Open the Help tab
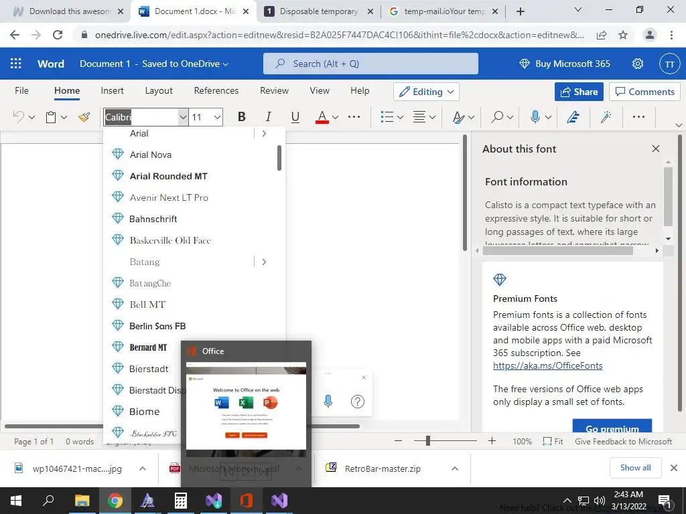Viewport: 686px width, 514px height. 360,90
